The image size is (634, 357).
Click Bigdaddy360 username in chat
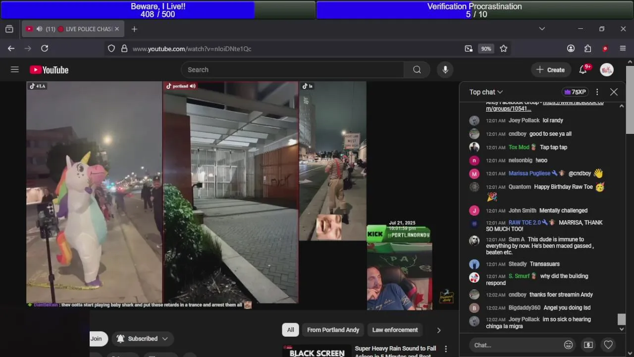pos(525,308)
